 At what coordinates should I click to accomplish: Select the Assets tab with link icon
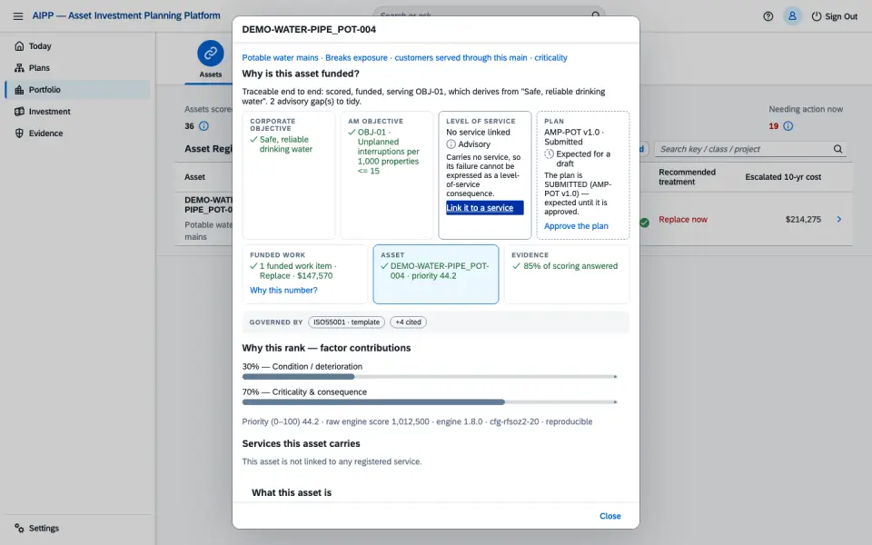coord(210,60)
